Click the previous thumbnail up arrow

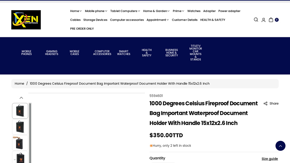click(x=21, y=98)
